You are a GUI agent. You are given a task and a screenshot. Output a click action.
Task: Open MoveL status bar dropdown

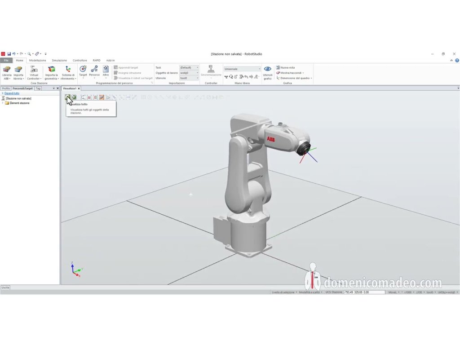394,292
